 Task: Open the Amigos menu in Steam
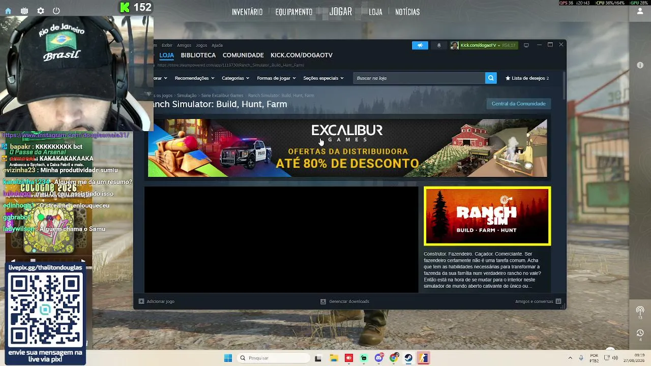[x=184, y=45]
